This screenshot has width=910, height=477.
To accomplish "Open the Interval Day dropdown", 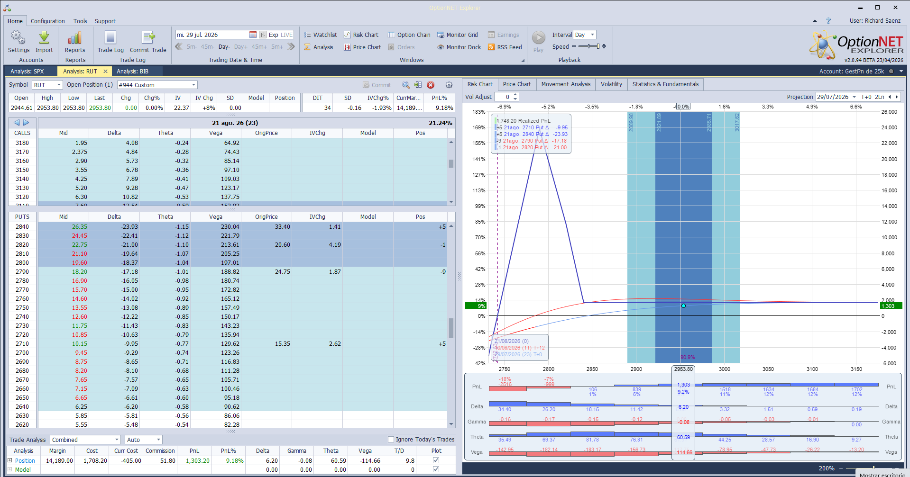I will click(592, 35).
